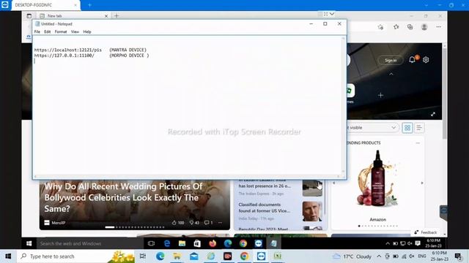Open local Windows Start menu
The height and width of the screenshot is (263, 469).
[8, 256]
